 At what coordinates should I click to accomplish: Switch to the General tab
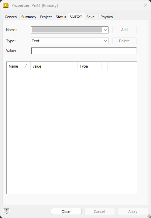click(11, 17)
